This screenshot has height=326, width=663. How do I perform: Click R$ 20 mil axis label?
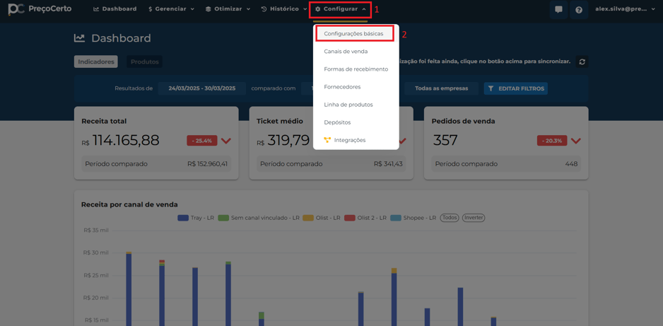96,298
